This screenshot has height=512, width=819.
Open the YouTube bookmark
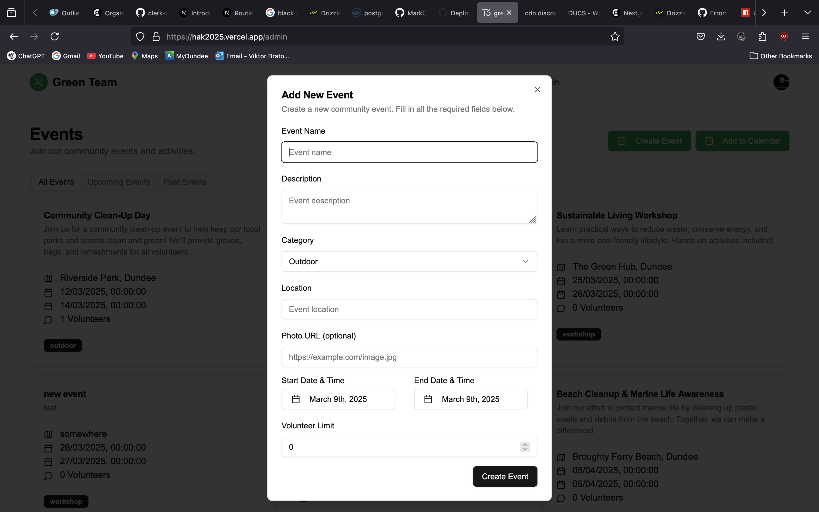coord(105,56)
